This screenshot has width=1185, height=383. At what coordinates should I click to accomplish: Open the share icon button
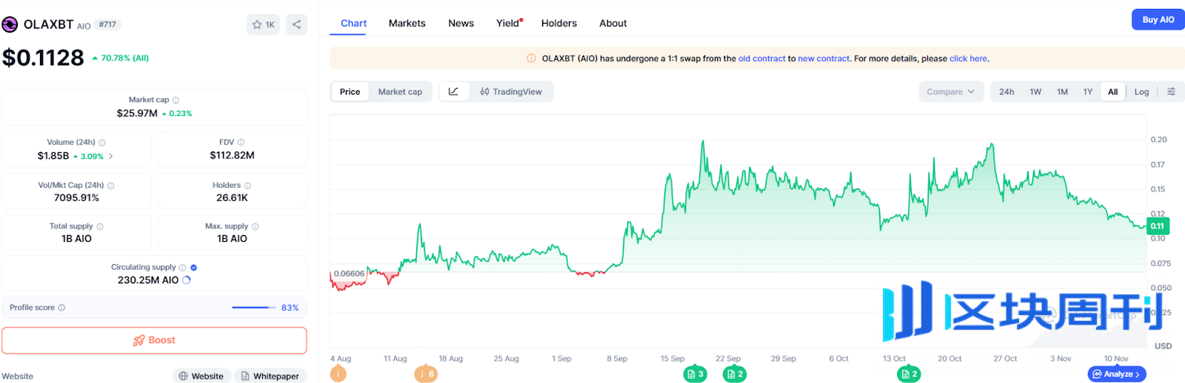click(296, 24)
